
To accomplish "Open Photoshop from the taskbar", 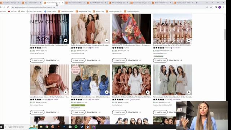I will tap(64, 127).
